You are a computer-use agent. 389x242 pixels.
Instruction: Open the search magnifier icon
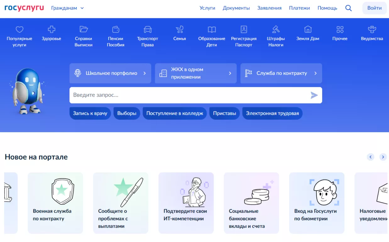[x=348, y=8]
